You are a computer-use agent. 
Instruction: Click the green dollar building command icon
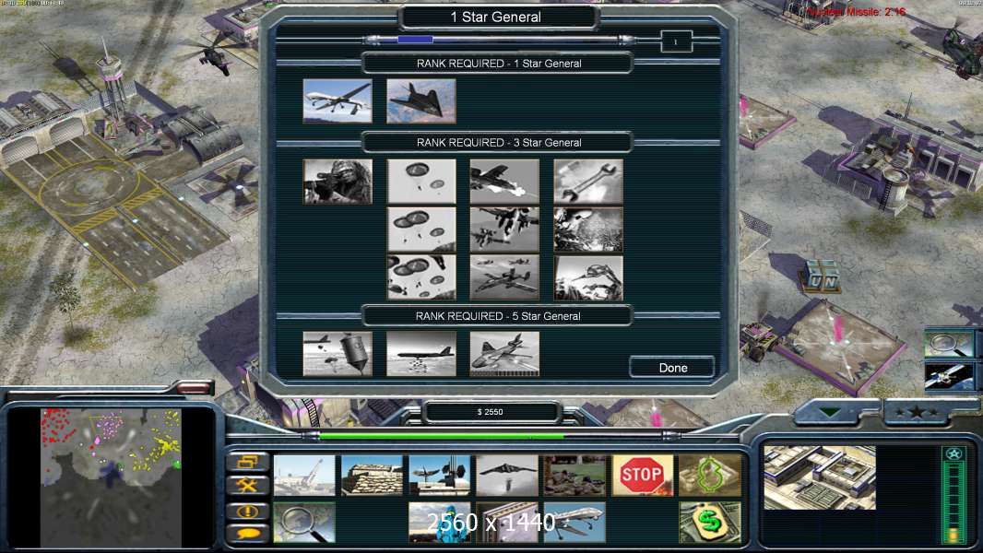tap(710, 476)
